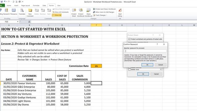The image size is (197, 111).
Task: Open the Research pane
Action: tap(6, 12)
